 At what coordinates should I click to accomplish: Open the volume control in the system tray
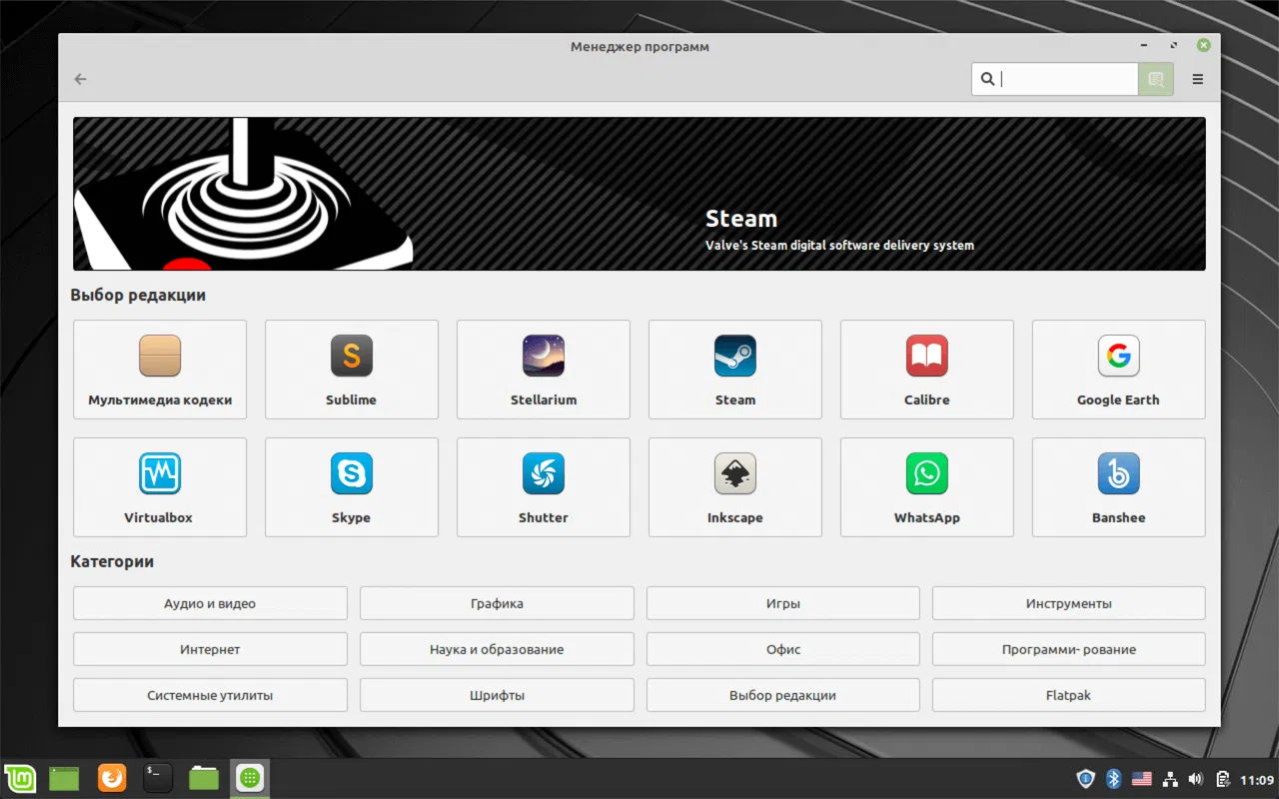[x=1195, y=778]
